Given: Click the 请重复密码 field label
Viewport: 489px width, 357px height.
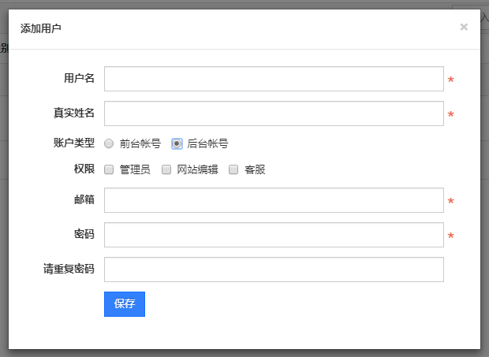Looking at the screenshot, I should [x=69, y=269].
